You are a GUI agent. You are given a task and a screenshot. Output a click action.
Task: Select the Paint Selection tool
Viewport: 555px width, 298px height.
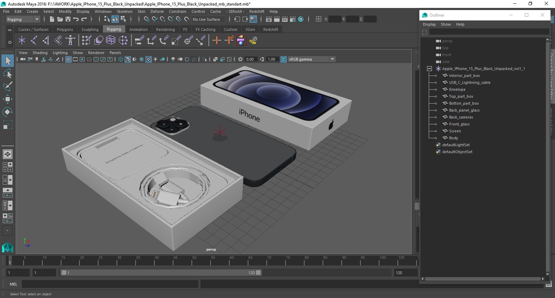pos(7,86)
